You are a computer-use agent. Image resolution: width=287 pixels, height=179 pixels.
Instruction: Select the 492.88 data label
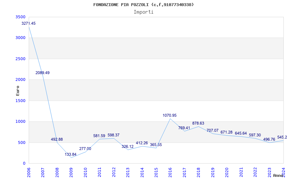click(57, 139)
